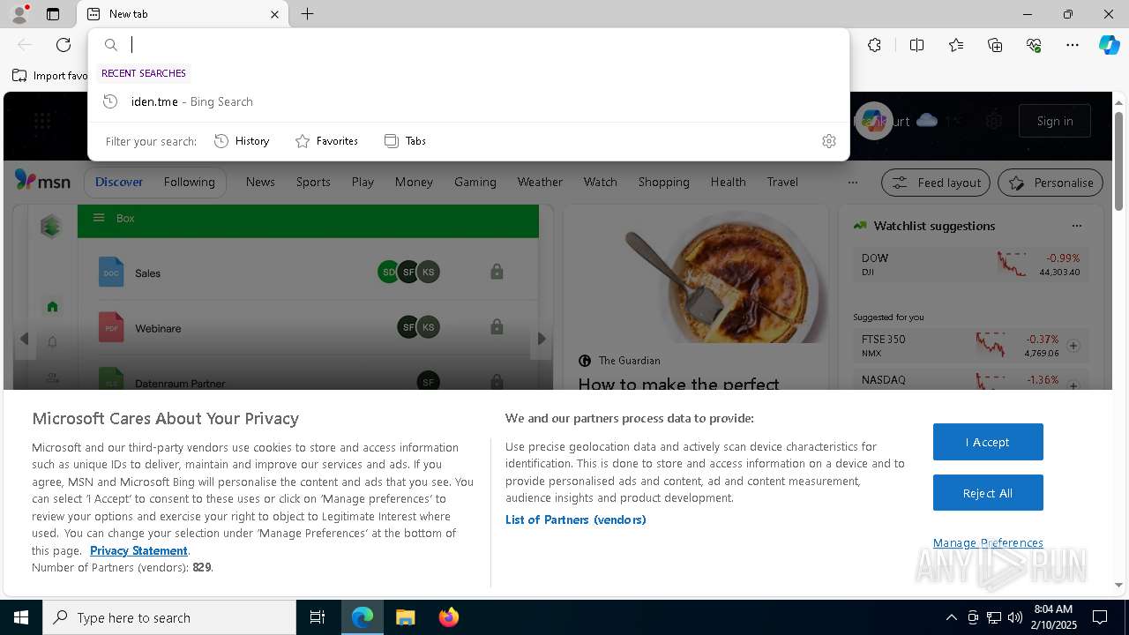Open Manage Preferences link
This screenshot has width=1129, height=635.
click(988, 542)
